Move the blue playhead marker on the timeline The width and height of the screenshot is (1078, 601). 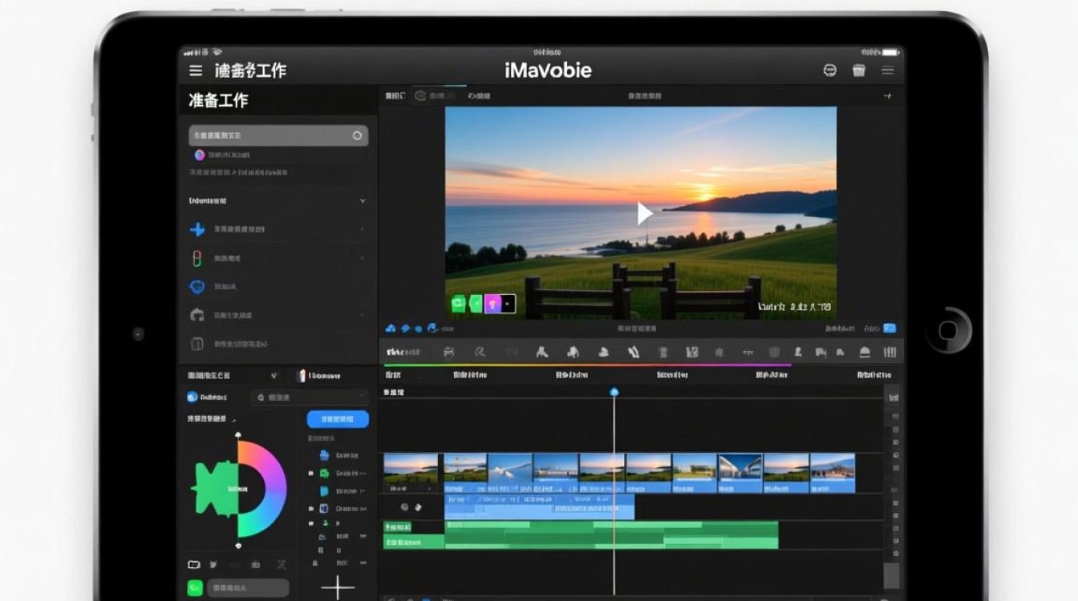click(614, 392)
